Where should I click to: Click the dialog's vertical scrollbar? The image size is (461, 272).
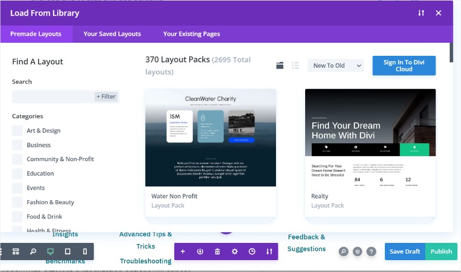(451, 52)
